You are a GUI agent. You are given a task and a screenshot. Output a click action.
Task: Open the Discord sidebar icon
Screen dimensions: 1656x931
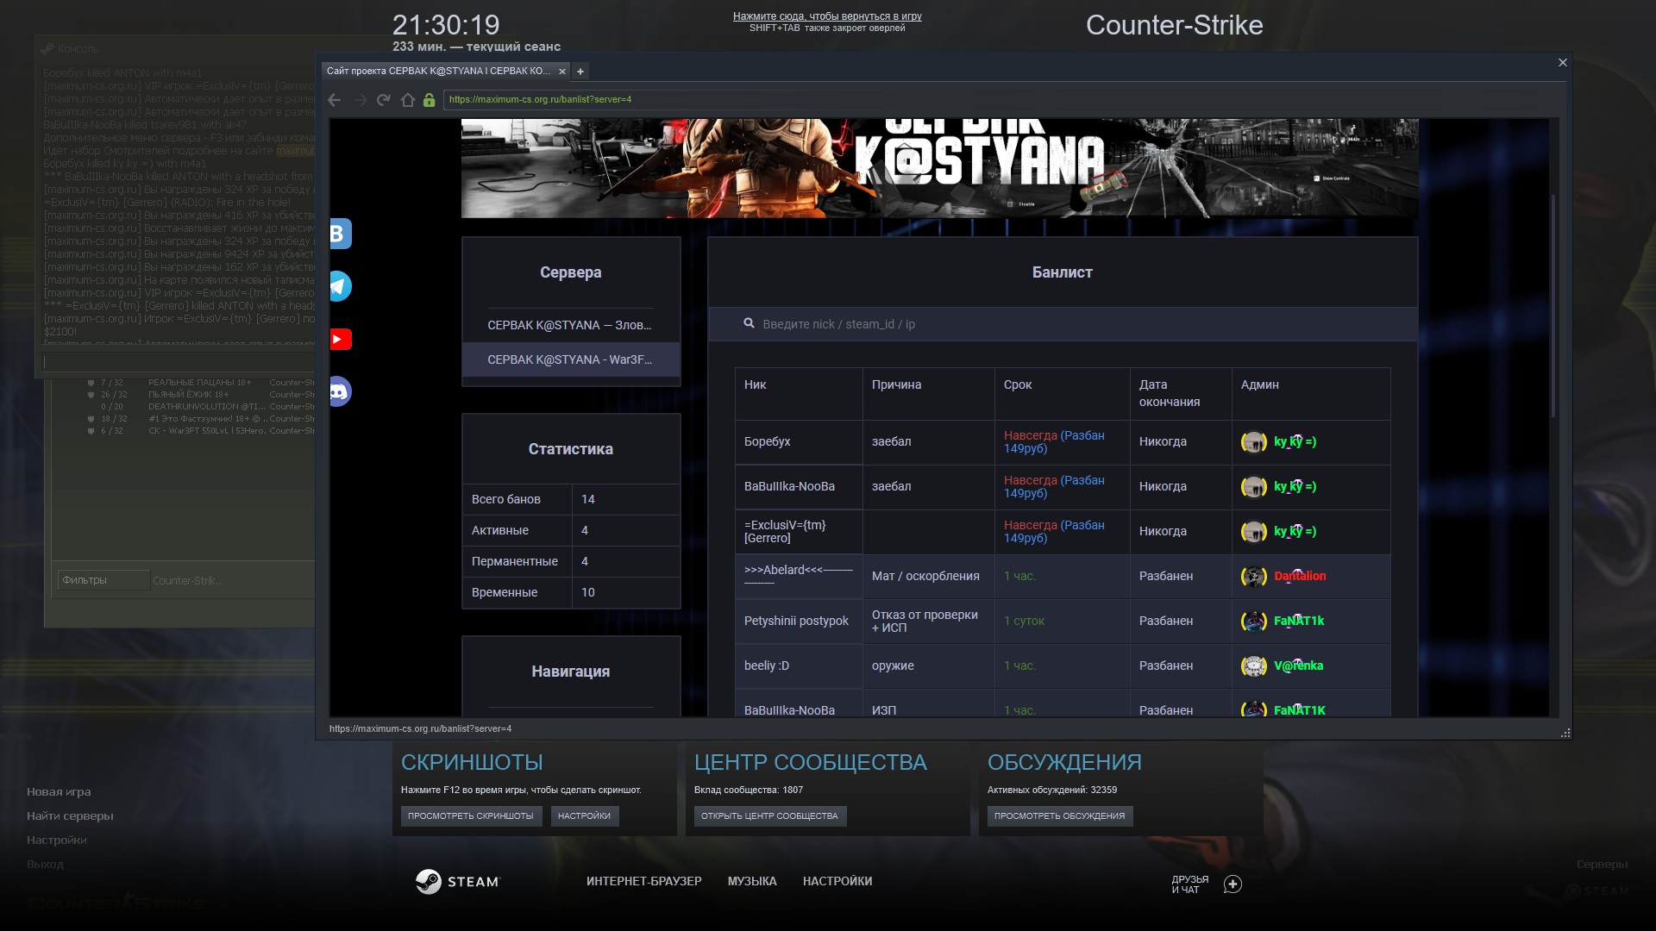pos(341,391)
